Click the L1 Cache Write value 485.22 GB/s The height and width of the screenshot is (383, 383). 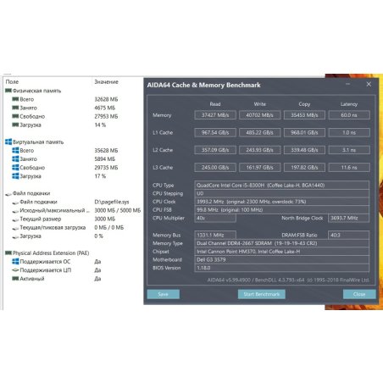260,132
